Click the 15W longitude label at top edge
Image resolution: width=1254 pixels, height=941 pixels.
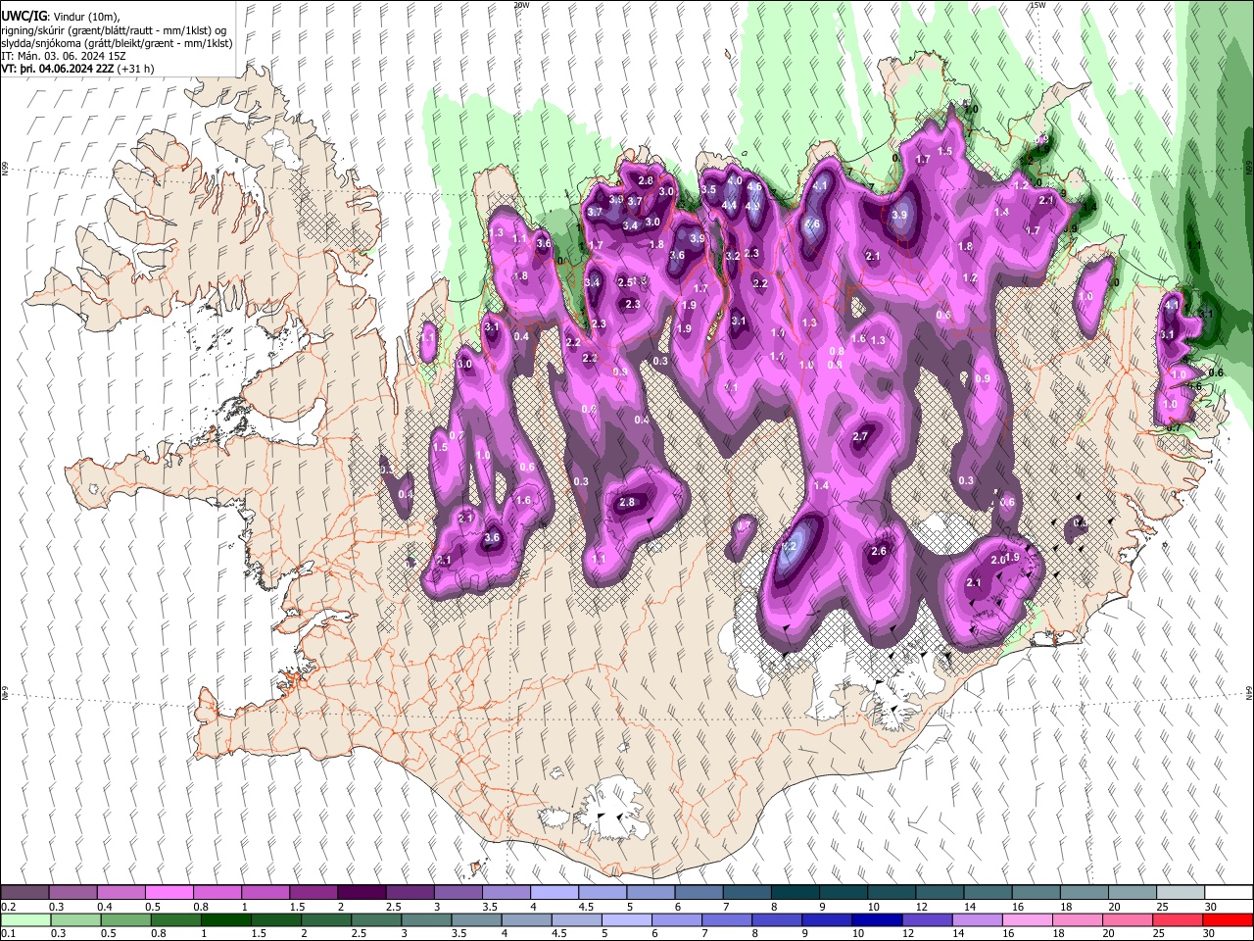(x=1037, y=5)
